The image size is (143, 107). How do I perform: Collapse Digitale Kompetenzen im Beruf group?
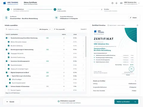pyautogui.click(x=9, y=73)
